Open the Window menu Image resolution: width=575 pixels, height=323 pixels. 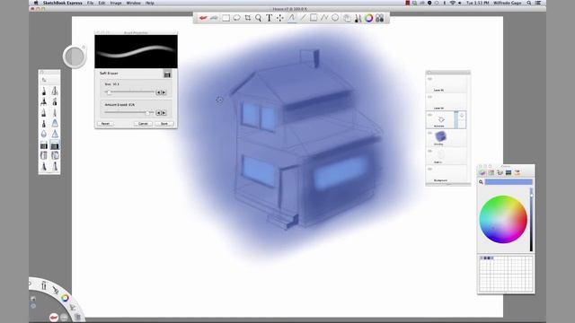coord(134,3)
